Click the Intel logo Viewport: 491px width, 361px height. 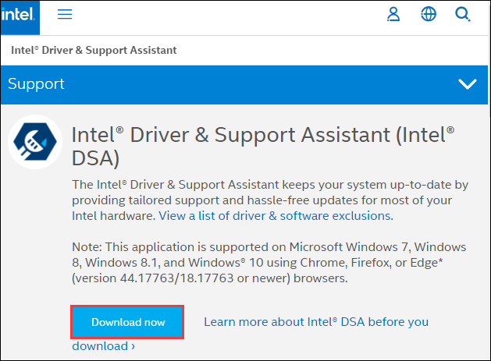pos(20,17)
